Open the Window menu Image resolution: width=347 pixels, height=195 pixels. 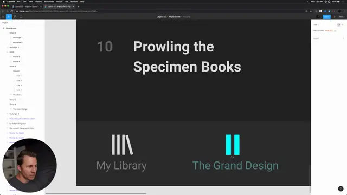(74, 2)
